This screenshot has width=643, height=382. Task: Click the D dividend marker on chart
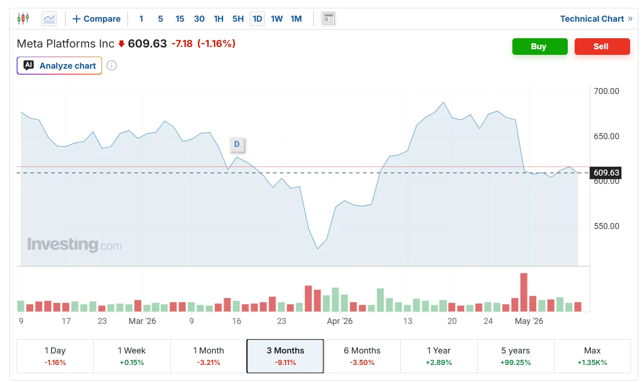(x=237, y=144)
